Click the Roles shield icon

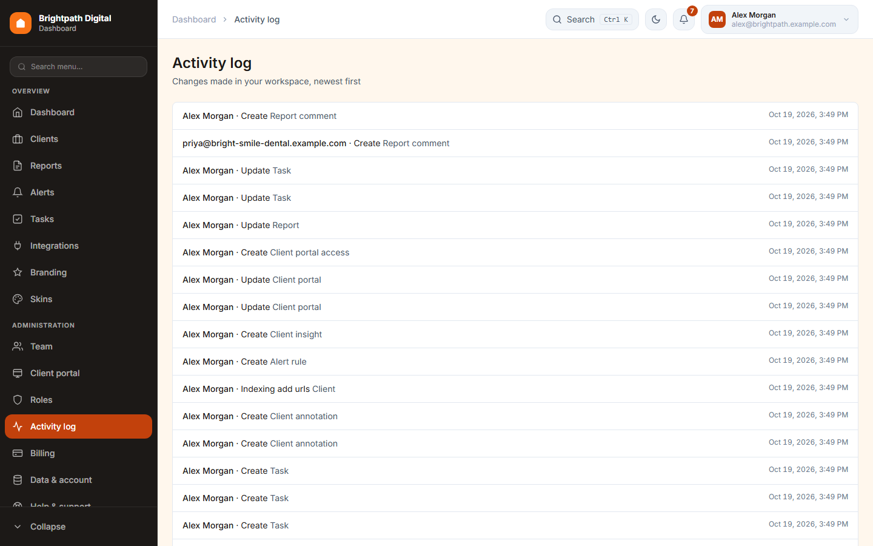(18, 400)
